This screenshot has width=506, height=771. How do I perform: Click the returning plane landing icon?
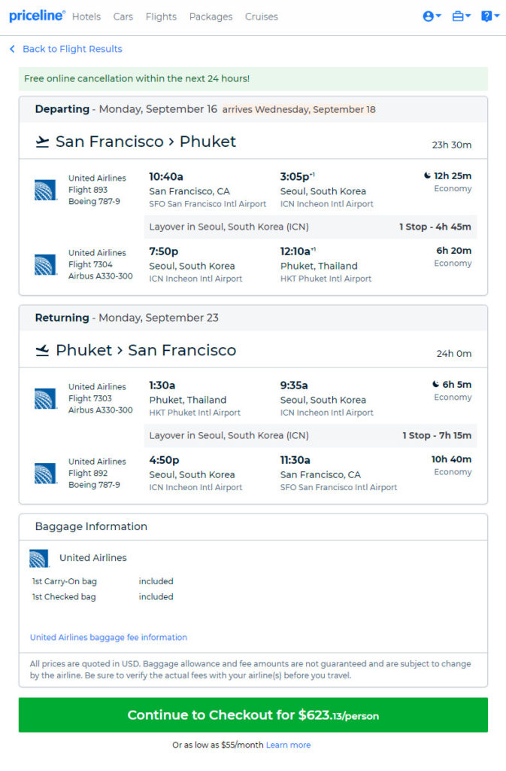tap(43, 350)
